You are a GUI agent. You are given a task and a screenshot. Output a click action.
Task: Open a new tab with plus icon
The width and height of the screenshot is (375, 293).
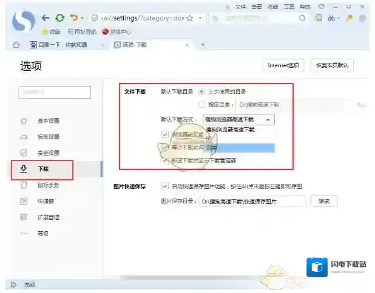coord(203,45)
